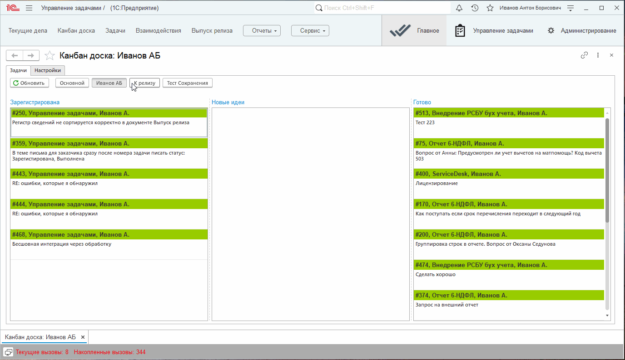Select task card #513 Внедрение РСБУ
Viewport: 625px width, 360px height.
509,123
